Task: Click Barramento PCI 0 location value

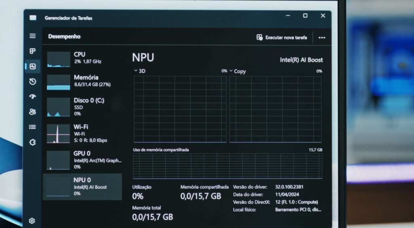Action: [298, 210]
